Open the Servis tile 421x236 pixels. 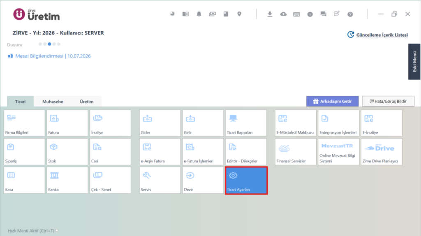coord(160,180)
